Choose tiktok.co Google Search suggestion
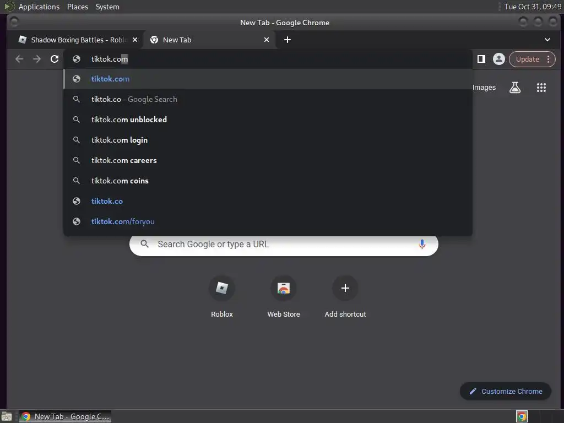The image size is (564, 423). (x=268, y=99)
